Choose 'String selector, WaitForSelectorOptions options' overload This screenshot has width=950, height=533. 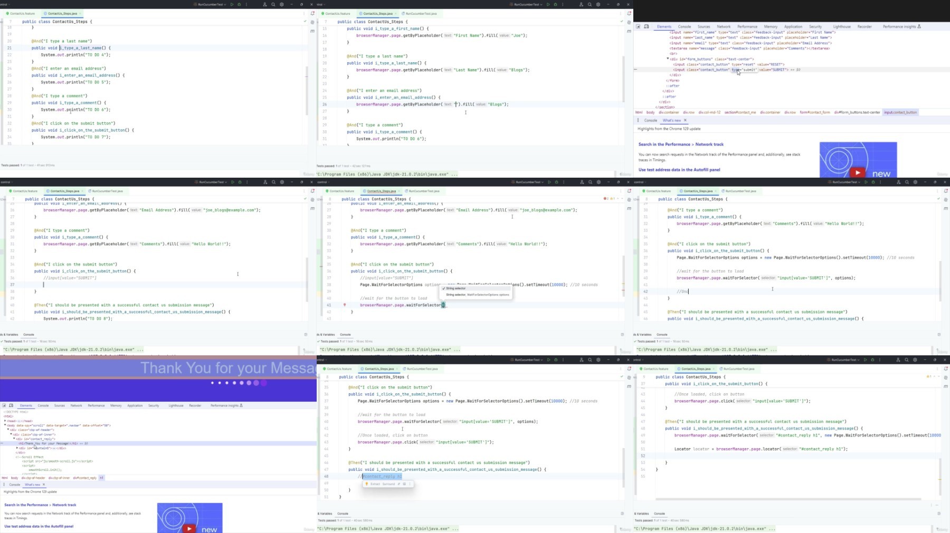(x=476, y=295)
